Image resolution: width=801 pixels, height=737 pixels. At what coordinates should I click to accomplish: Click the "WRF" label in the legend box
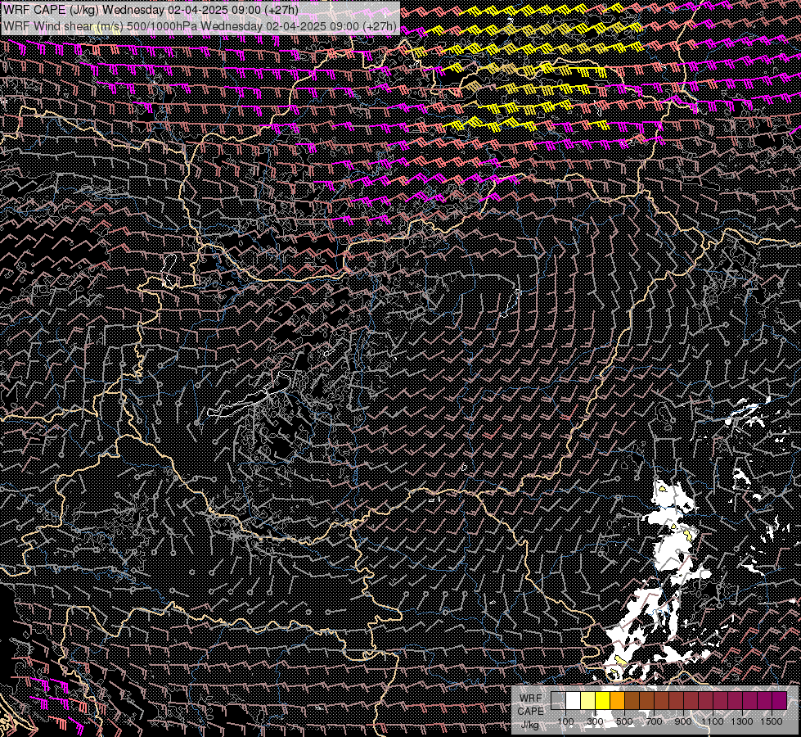(531, 699)
